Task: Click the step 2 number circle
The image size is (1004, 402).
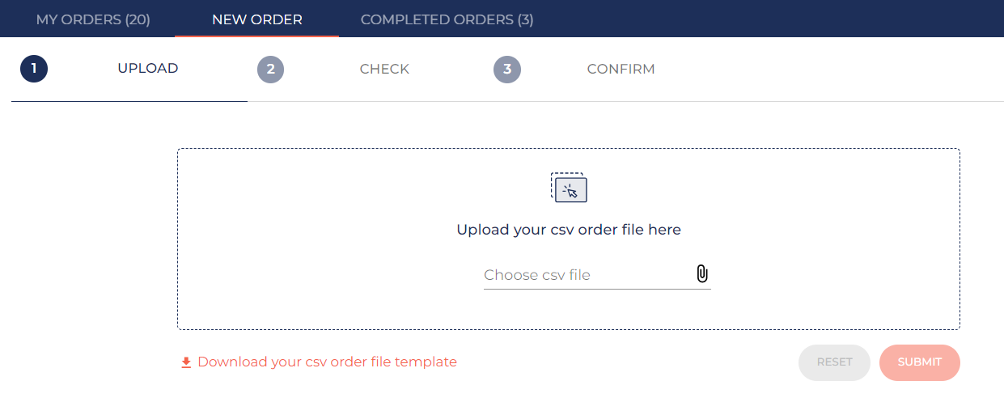Action: point(270,69)
